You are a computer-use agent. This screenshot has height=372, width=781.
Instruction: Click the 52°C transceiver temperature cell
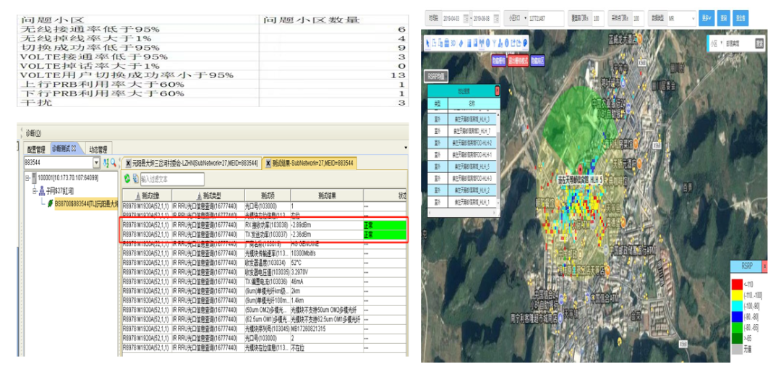pos(327,263)
